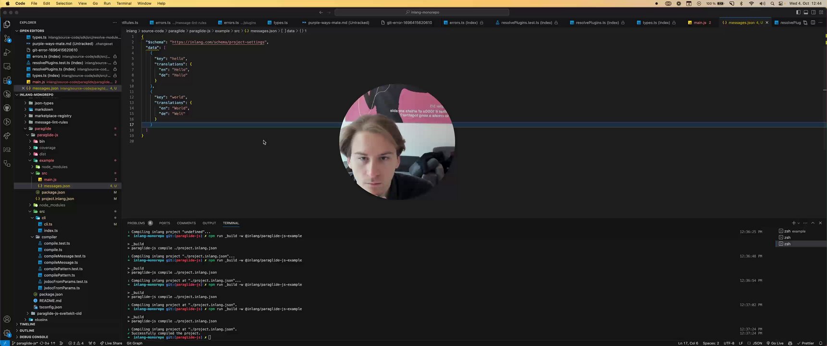Screen dimensions: 827x346
Task: Open Run and Debug view
Action: click(x=7, y=52)
